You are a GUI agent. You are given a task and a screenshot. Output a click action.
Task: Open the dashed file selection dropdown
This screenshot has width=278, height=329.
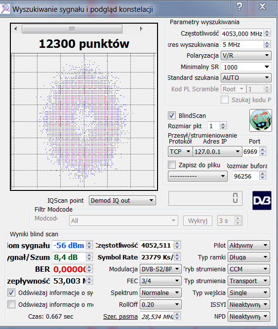198,176
